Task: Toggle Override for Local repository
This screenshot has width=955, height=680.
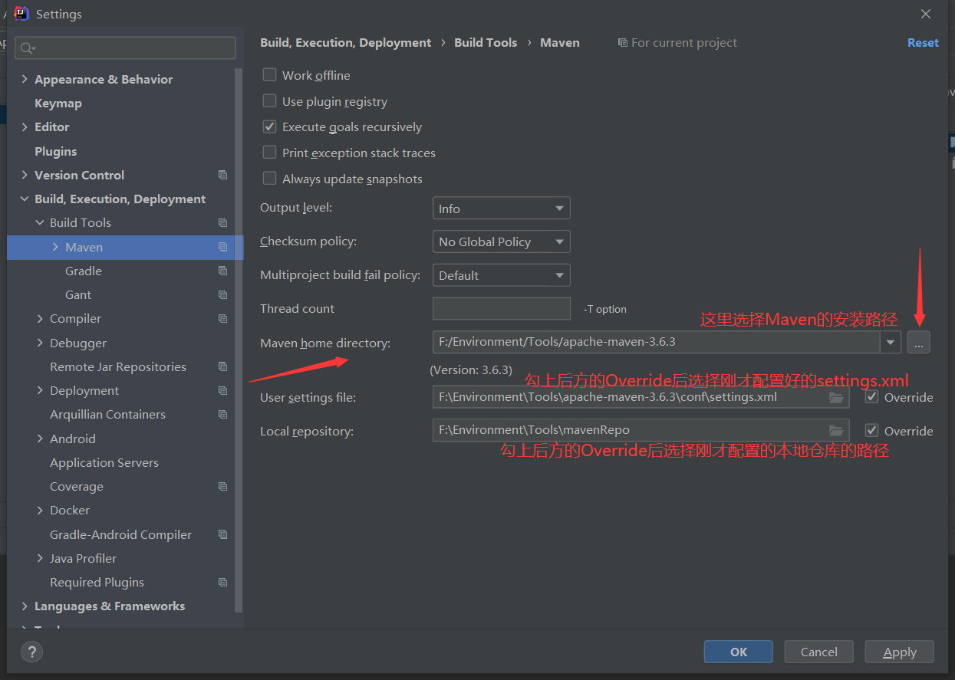Action: pyautogui.click(x=871, y=431)
